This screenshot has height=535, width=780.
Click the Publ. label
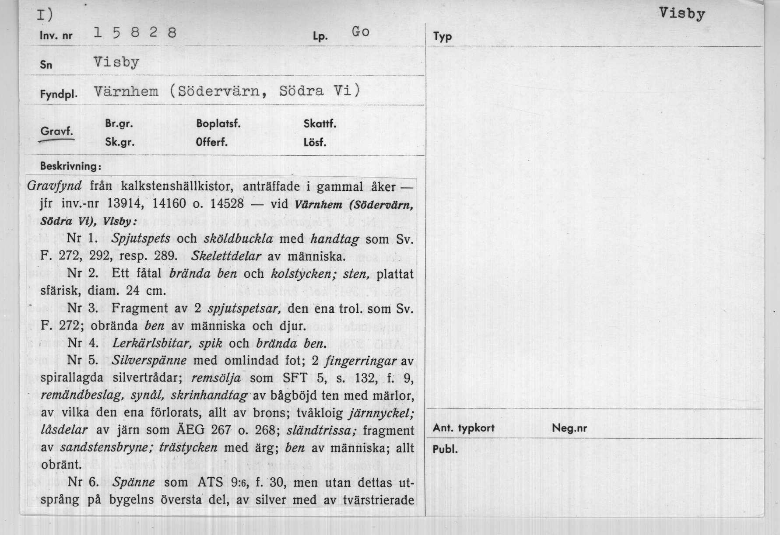click(x=445, y=450)
